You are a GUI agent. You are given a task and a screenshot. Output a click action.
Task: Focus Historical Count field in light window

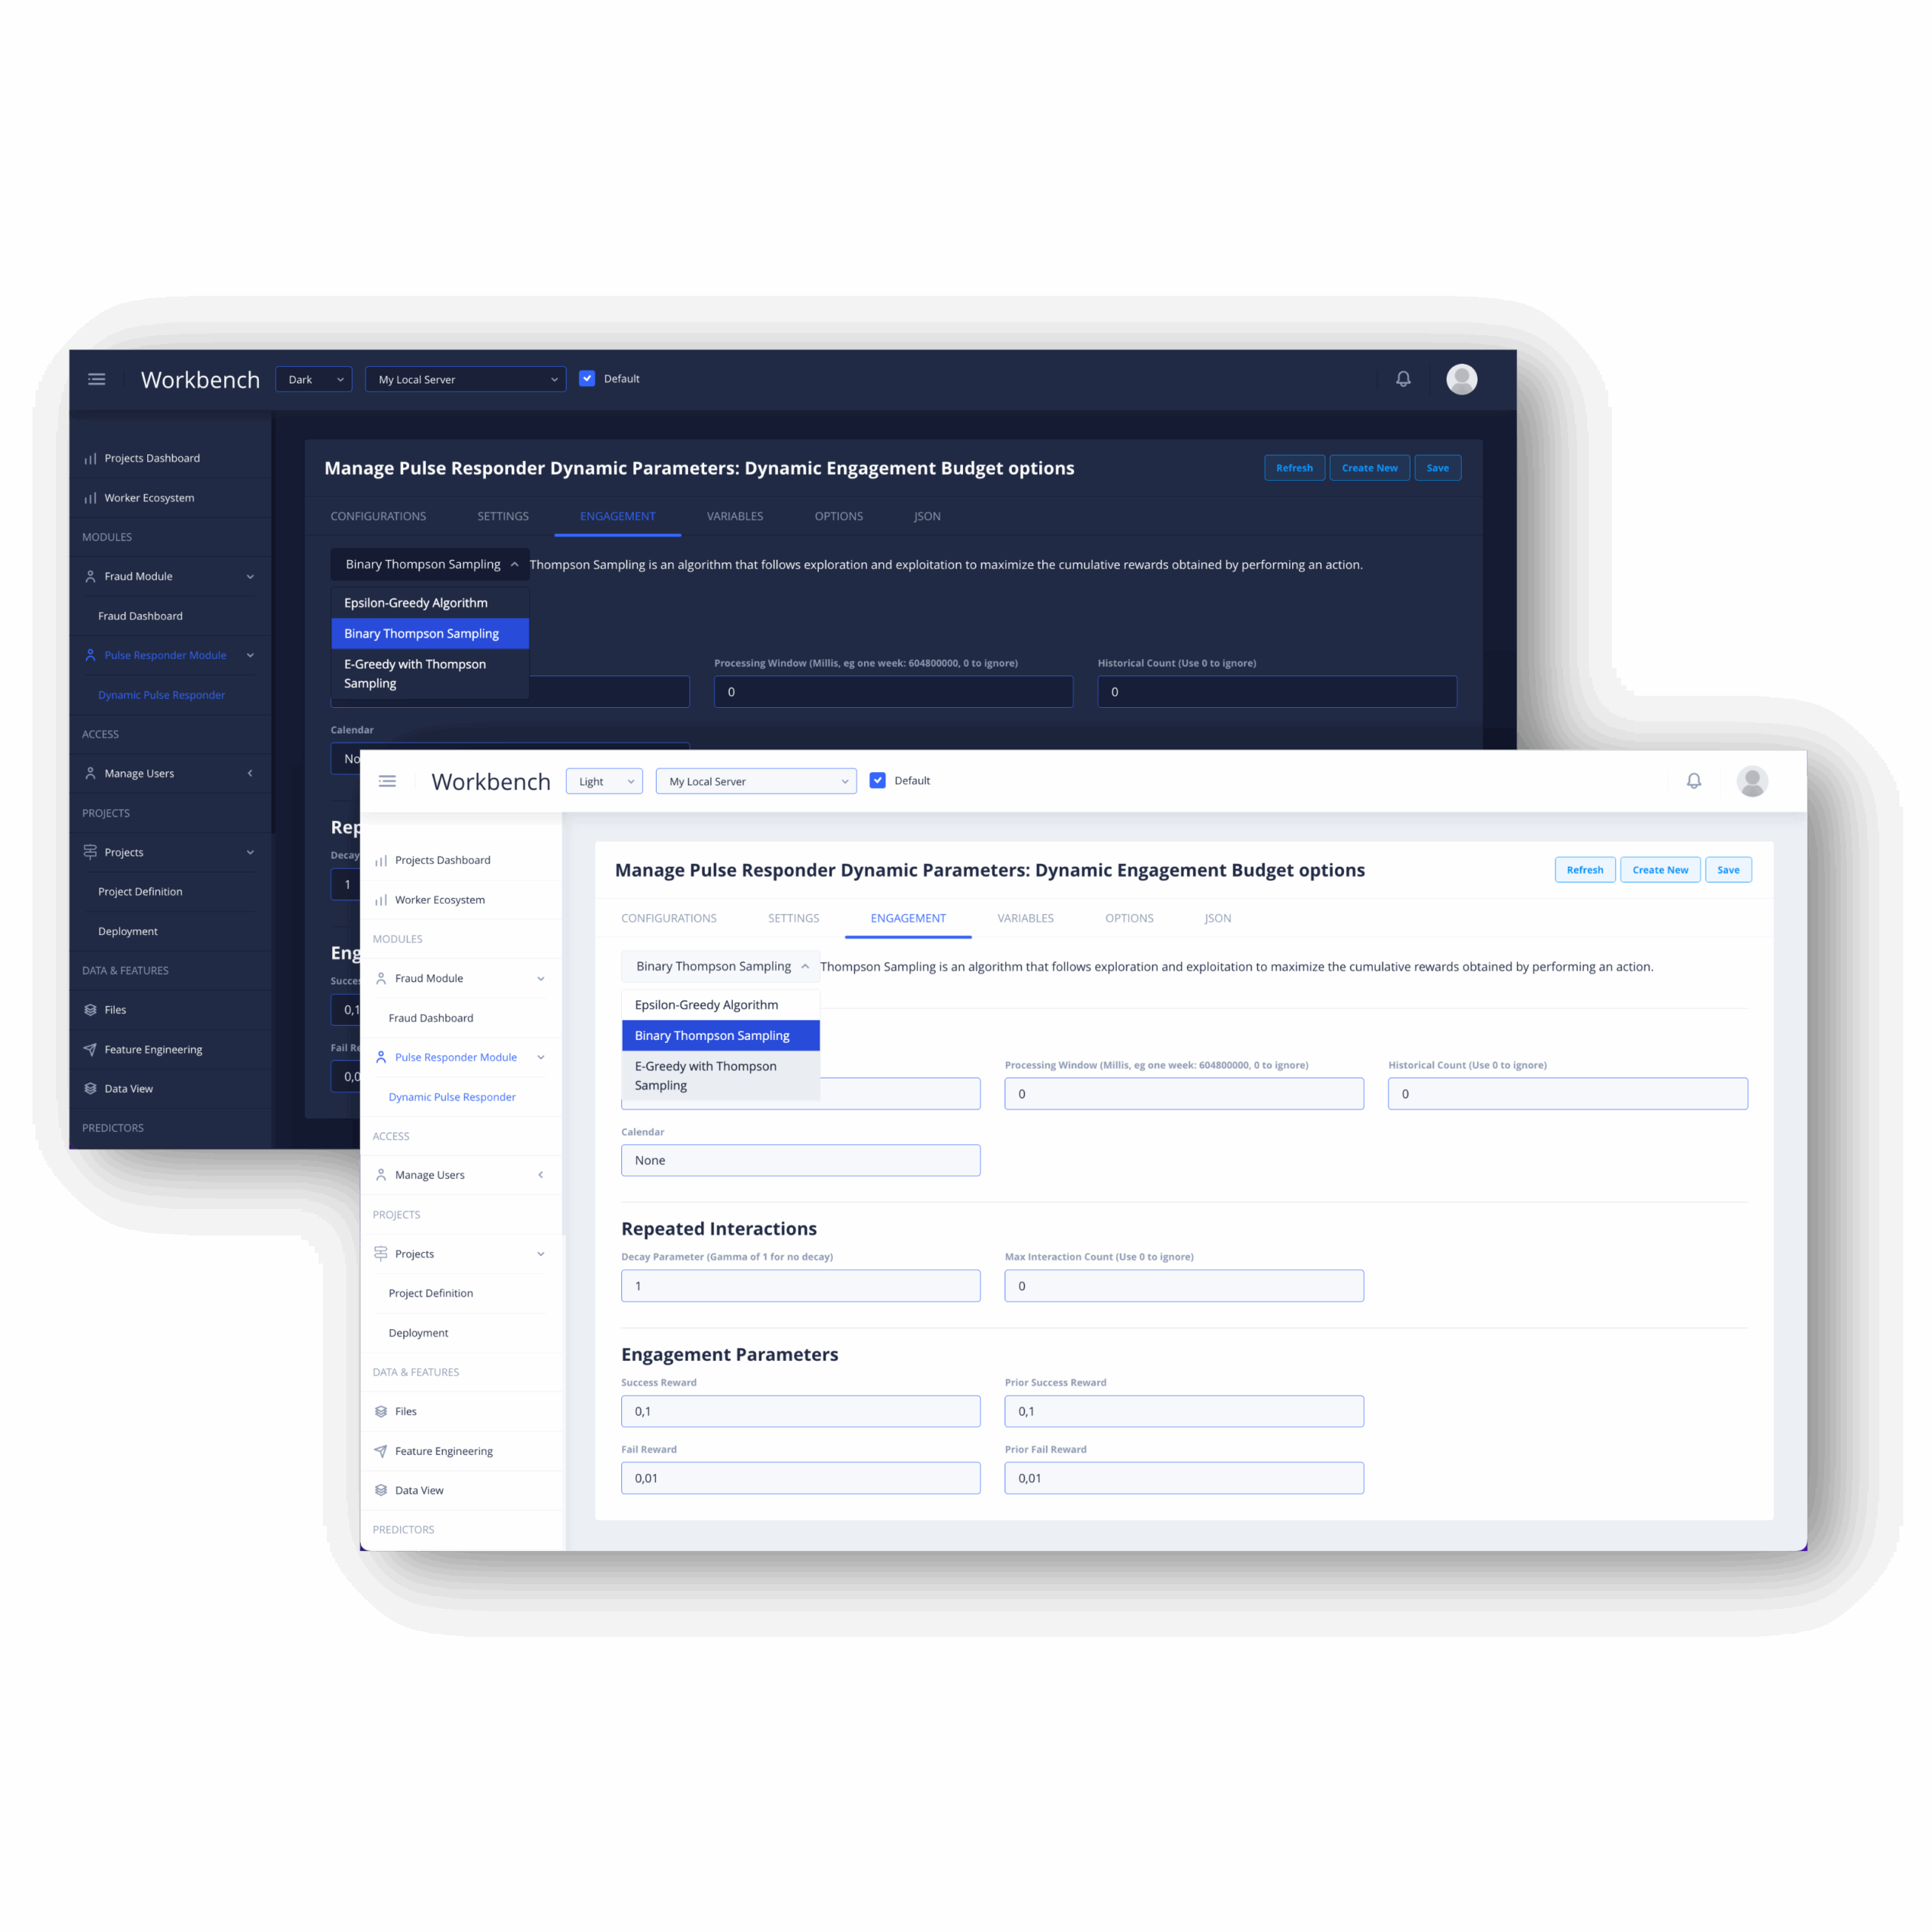pyautogui.click(x=1567, y=1093)
